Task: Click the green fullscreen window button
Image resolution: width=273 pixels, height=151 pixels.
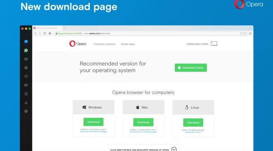Action: click(30, 29)
